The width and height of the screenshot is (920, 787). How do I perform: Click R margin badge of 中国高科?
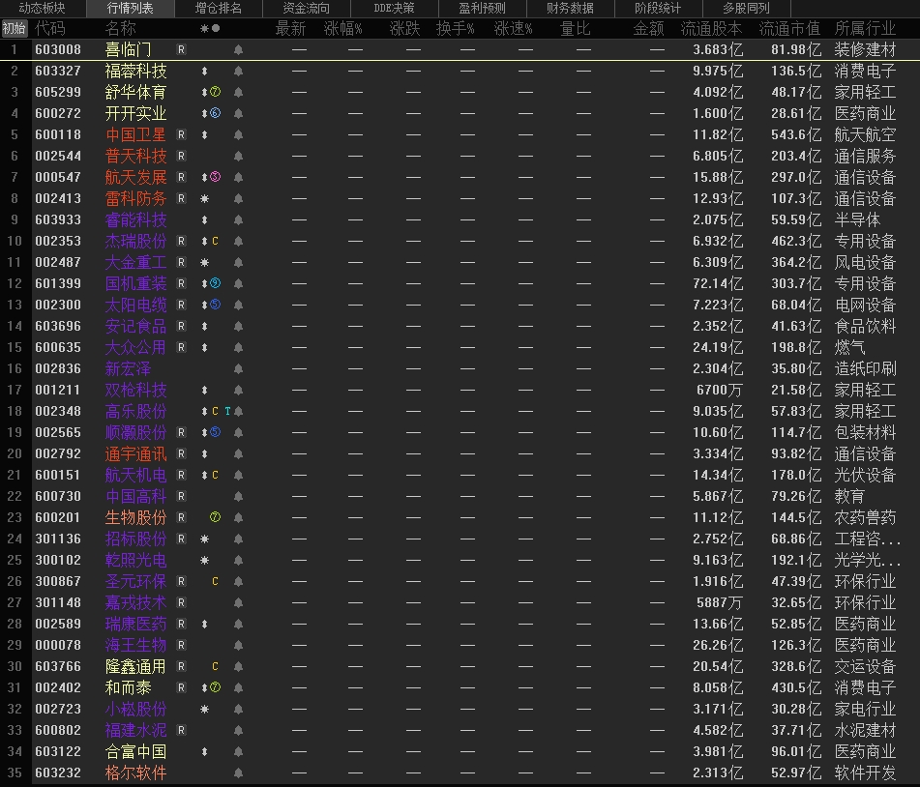pos(181,496)
